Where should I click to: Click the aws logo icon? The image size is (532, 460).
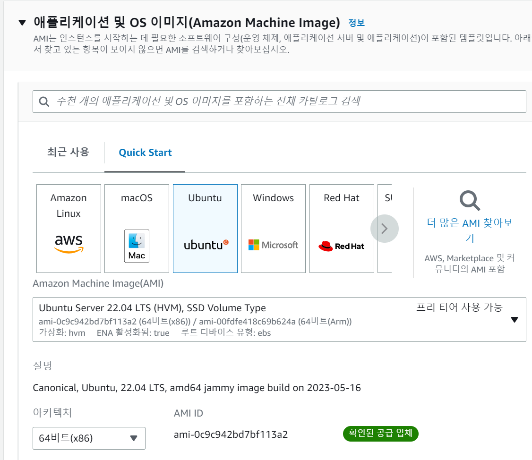[x=69, y=244]
